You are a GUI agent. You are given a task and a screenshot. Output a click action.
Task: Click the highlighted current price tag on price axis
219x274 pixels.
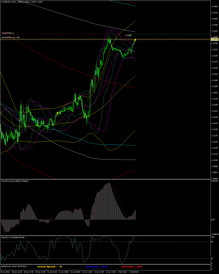[214, 39]
